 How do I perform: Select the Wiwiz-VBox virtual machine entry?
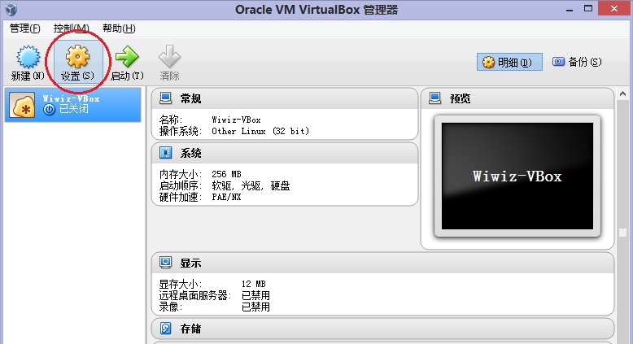pos(72,104)
